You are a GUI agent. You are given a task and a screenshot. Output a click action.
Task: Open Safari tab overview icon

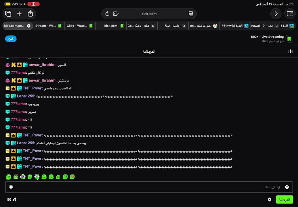(x=8, y=14)
